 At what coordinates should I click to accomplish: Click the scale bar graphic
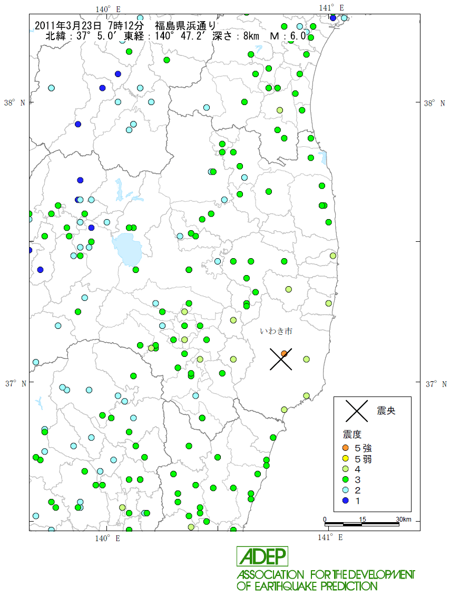click(362, 524)
